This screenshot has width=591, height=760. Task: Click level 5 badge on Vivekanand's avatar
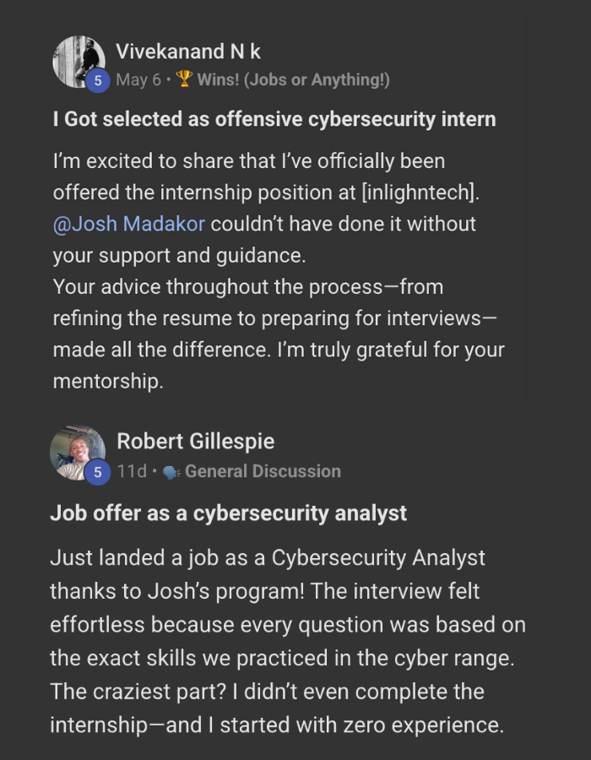(x=98, y=81)
